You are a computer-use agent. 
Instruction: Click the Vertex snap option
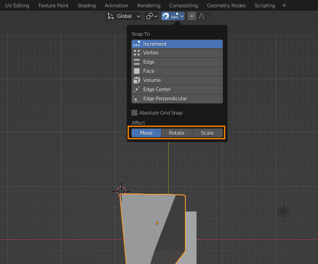[x=177, y=53]
